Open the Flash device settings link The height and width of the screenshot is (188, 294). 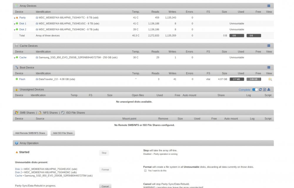click(x=22, y=79)
